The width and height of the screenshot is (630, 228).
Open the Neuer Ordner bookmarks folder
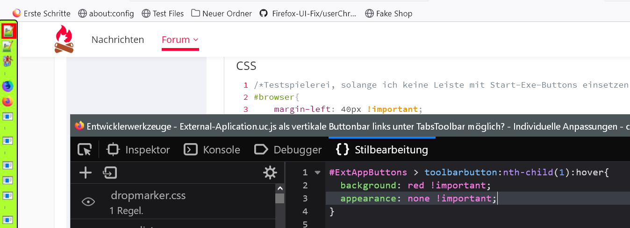(222, 14)
